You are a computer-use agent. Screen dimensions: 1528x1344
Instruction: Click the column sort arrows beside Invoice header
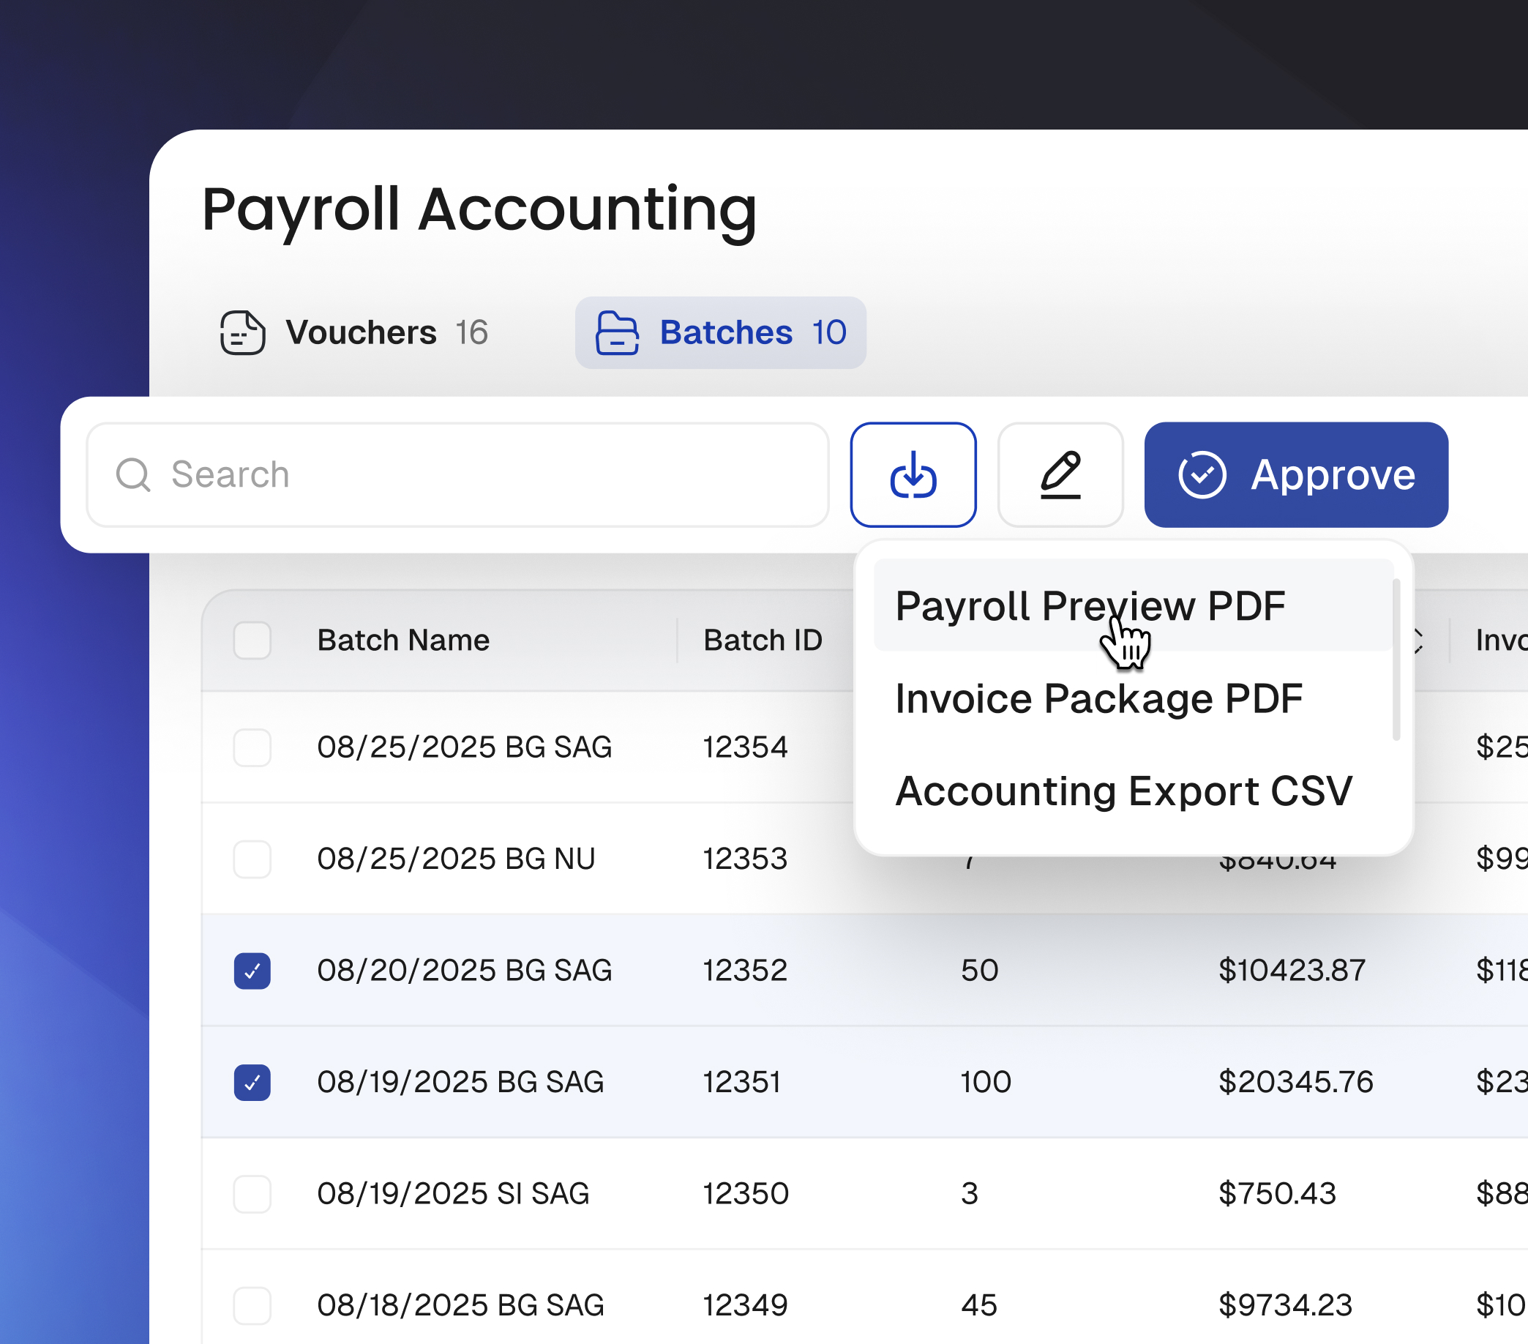tap(1418, 641)
